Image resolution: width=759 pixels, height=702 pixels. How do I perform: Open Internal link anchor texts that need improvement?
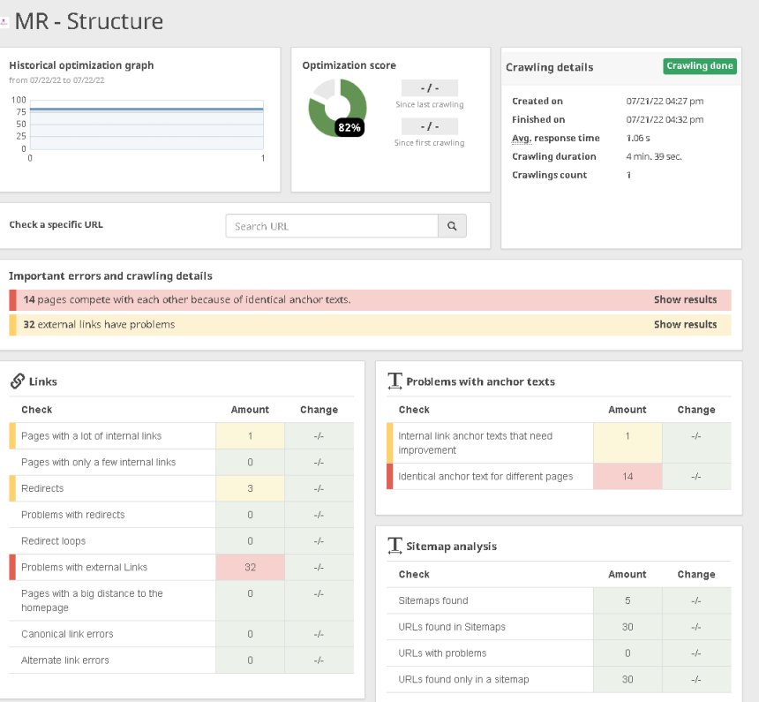[475, 442]
